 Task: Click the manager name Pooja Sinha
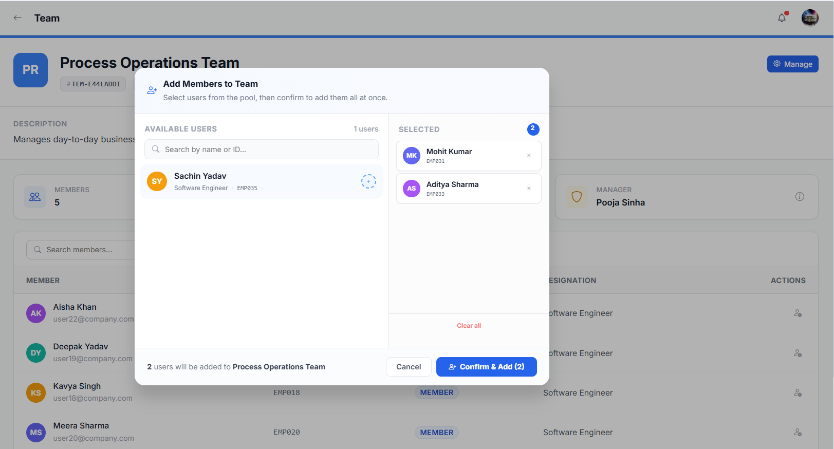pyautogui.click(x=620, y=202)
